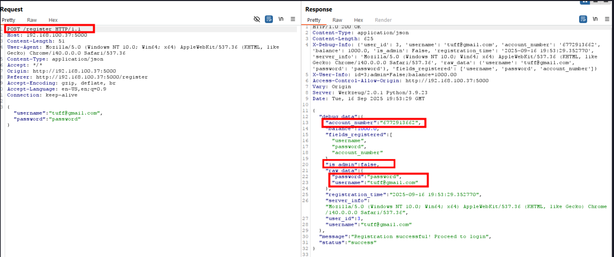Open the Response Hex view tab

tap(359, 20)
